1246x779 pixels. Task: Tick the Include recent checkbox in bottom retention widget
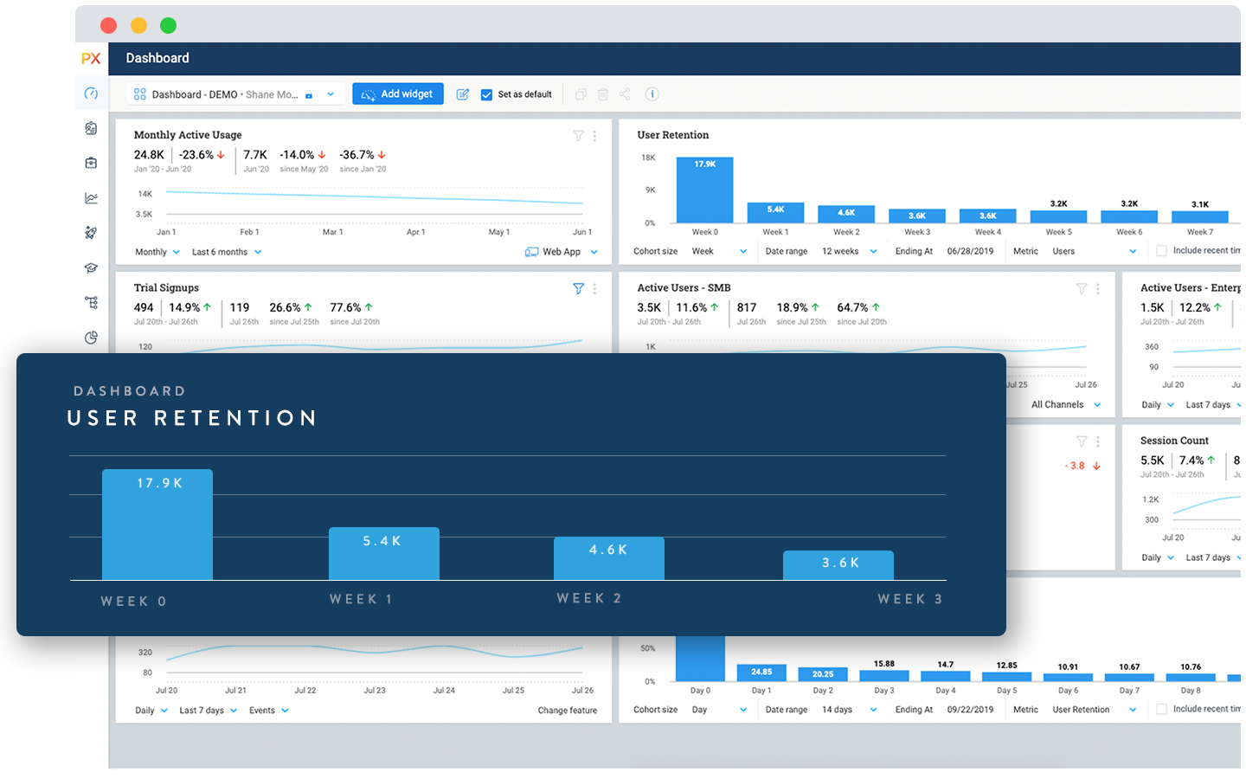(x=1161, y=709)
